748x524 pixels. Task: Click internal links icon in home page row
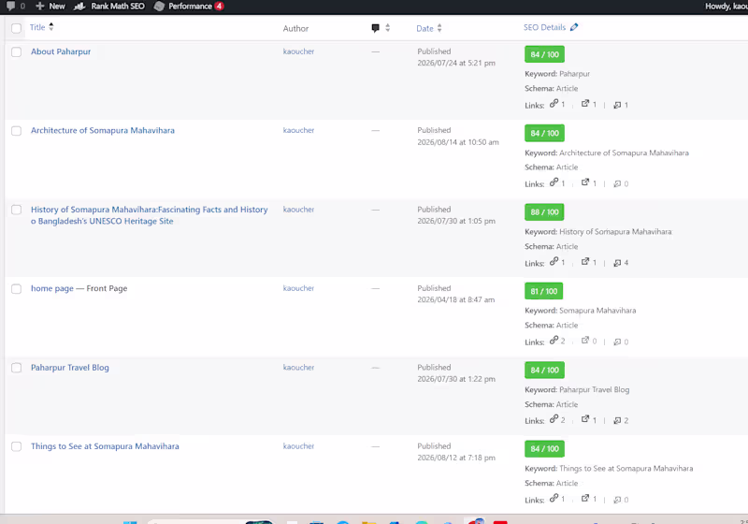point(554,340)
